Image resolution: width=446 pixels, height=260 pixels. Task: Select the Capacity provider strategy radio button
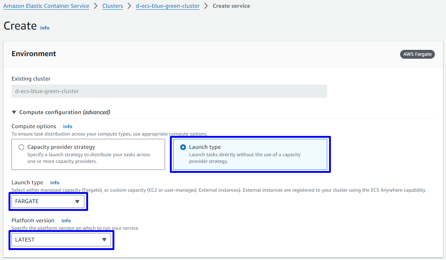[21, 147]
